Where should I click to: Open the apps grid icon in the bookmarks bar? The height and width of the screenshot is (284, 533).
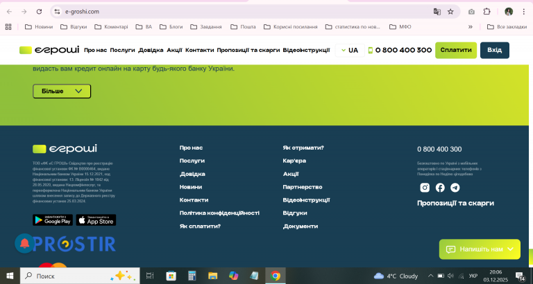pos(8,26)
